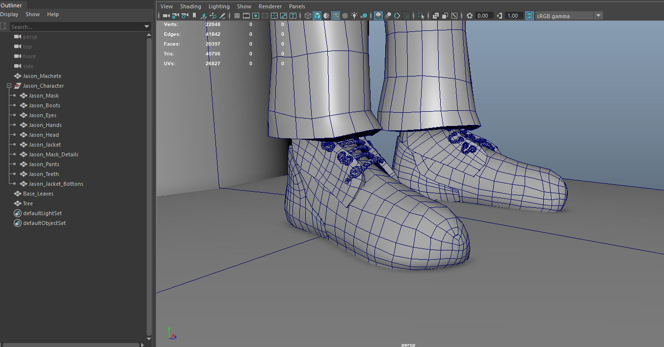Image resolution: width=664 pixels, height=347 pixels.
Task: Click the Safe Action icon
Action: tap(284, 16)
